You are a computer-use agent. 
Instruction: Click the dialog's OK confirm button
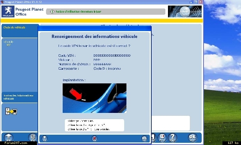point(144,139)
